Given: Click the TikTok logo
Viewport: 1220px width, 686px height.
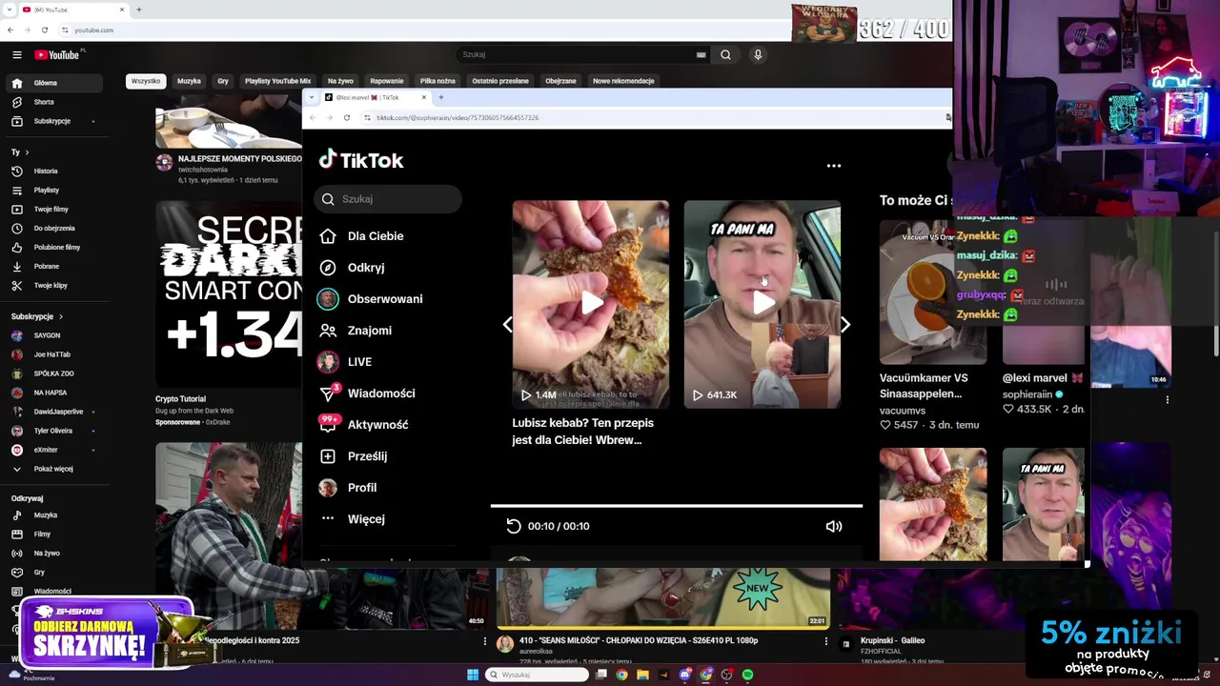Looking at the screenshot, I should [x=361, y=160].
